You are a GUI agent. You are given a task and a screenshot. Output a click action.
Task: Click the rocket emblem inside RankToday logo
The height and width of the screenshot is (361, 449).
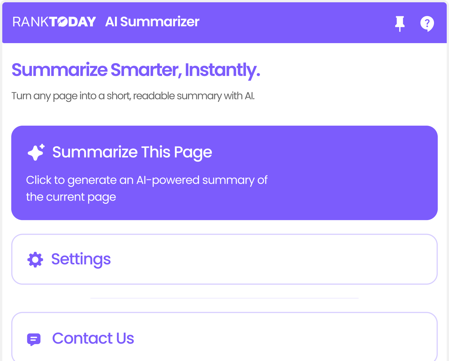pyautogui.click(x=62, y=22)
